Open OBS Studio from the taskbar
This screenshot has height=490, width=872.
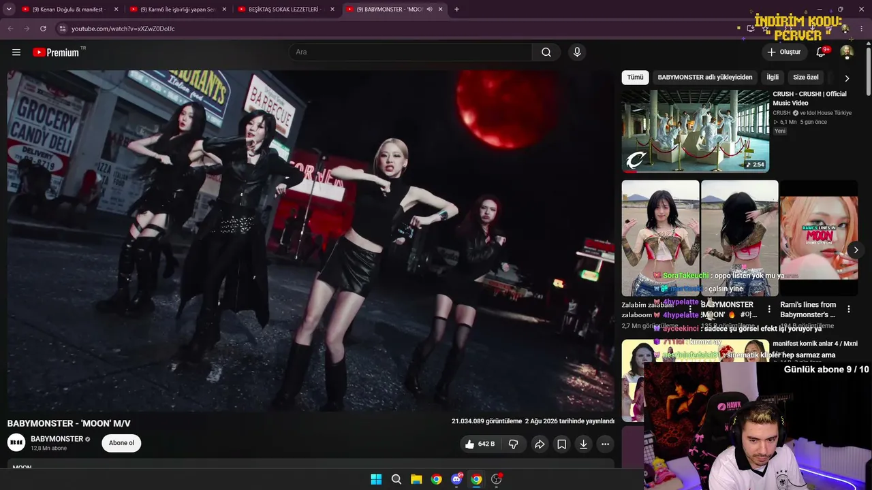(497, 479)
